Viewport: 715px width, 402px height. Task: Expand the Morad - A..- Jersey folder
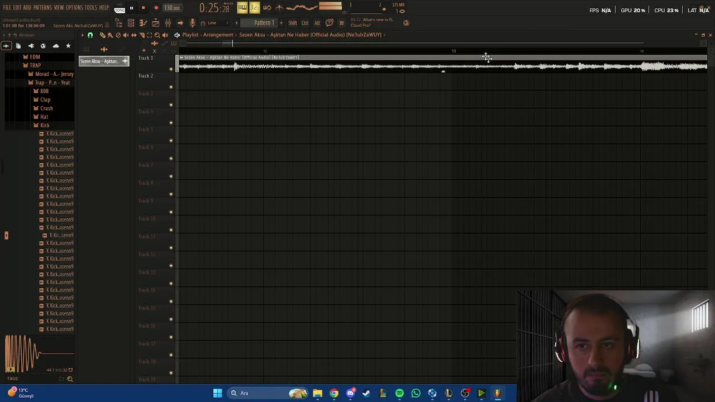[x=51, y=74]
